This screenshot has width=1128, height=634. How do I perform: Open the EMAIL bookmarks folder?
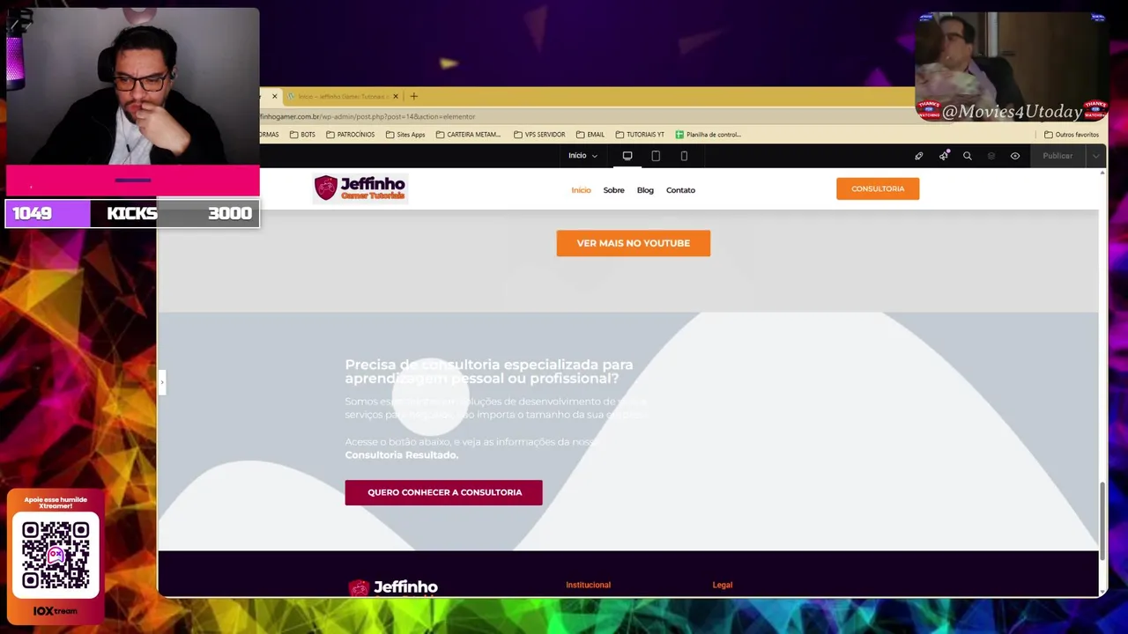590,135
